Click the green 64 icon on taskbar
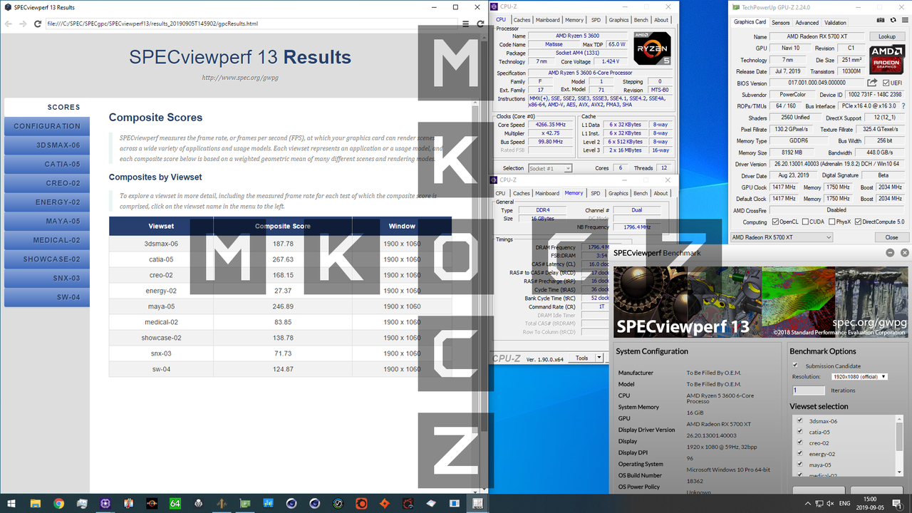 click(175, 503)
